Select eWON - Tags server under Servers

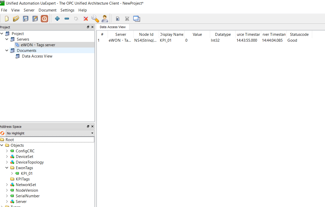38,45
